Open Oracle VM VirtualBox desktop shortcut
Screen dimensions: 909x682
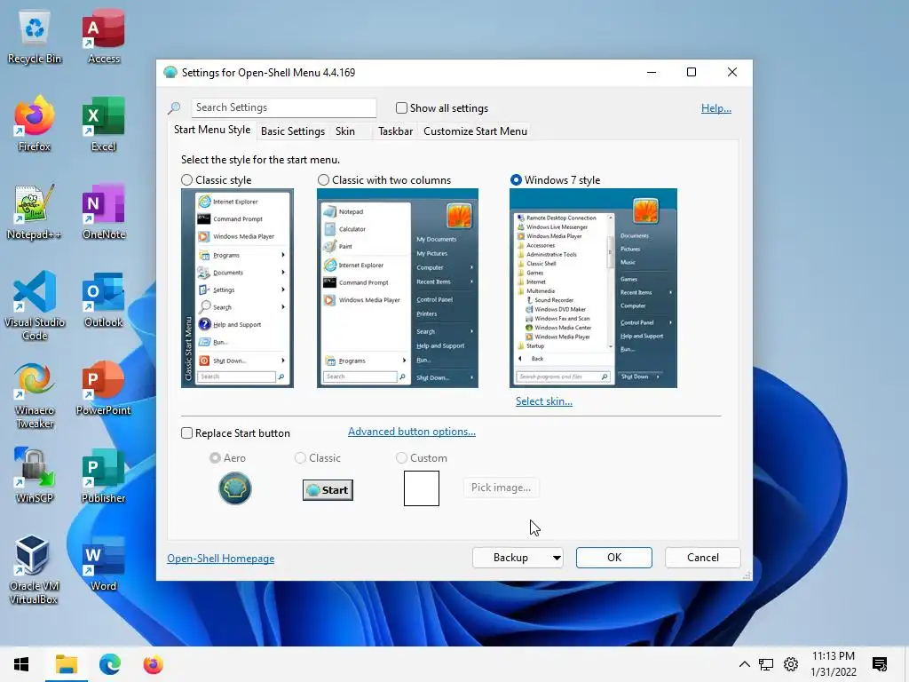(35, 569)
